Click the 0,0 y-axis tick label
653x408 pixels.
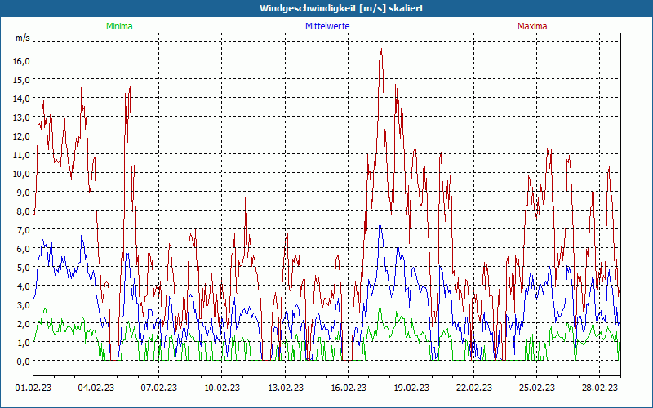pos(21,361)
